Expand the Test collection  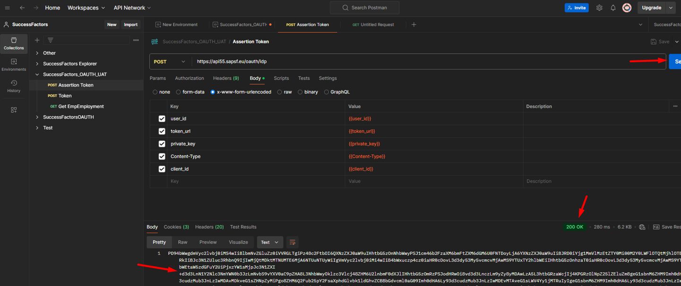37,128
